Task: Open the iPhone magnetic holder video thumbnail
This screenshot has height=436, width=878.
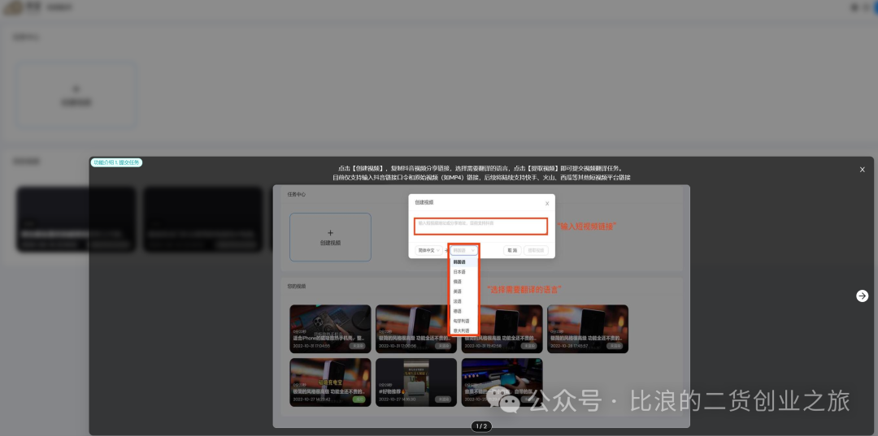Action: coord(330,328)
